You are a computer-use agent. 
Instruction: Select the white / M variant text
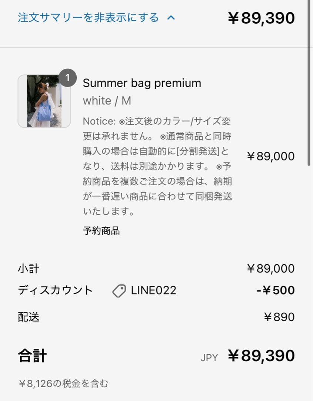107,101
